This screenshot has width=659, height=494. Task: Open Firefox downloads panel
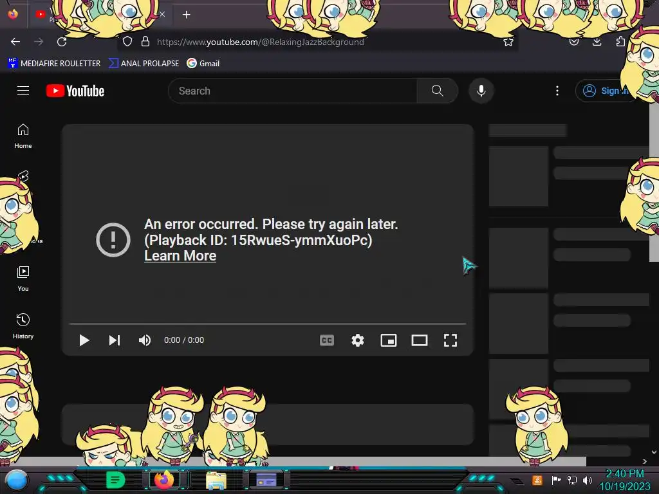pyautogui.click(x=597, y=42)
